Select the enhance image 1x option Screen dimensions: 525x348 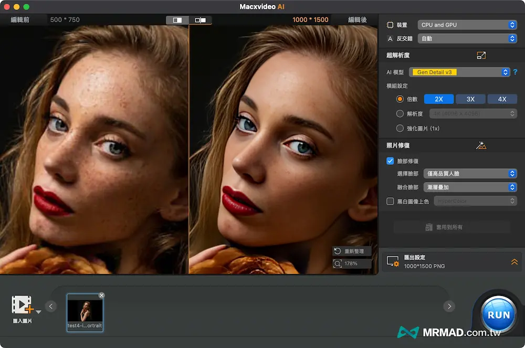pos(400,129)
